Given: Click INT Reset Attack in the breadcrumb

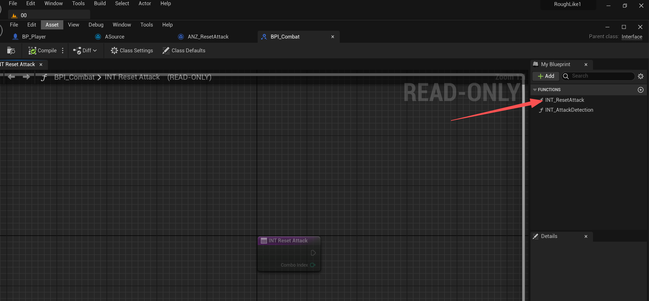Looking at the screenshot, I should pos(132,77).
